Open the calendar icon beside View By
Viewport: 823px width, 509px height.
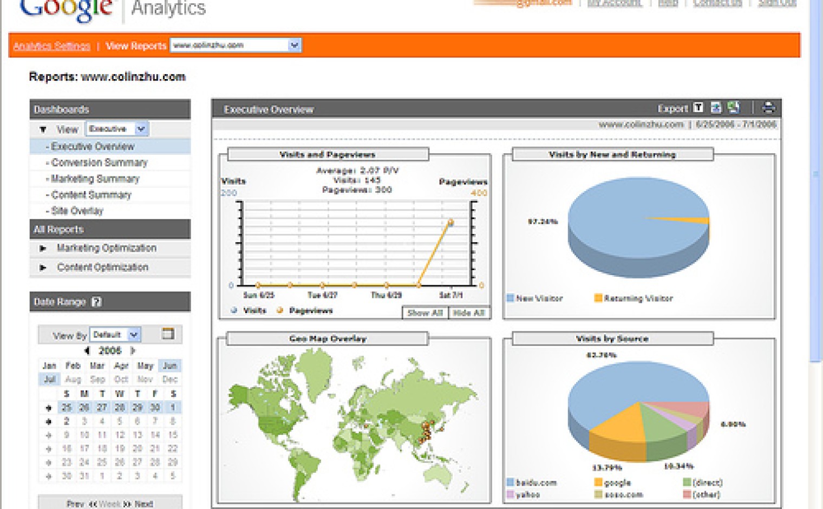(x=168, y=334)
